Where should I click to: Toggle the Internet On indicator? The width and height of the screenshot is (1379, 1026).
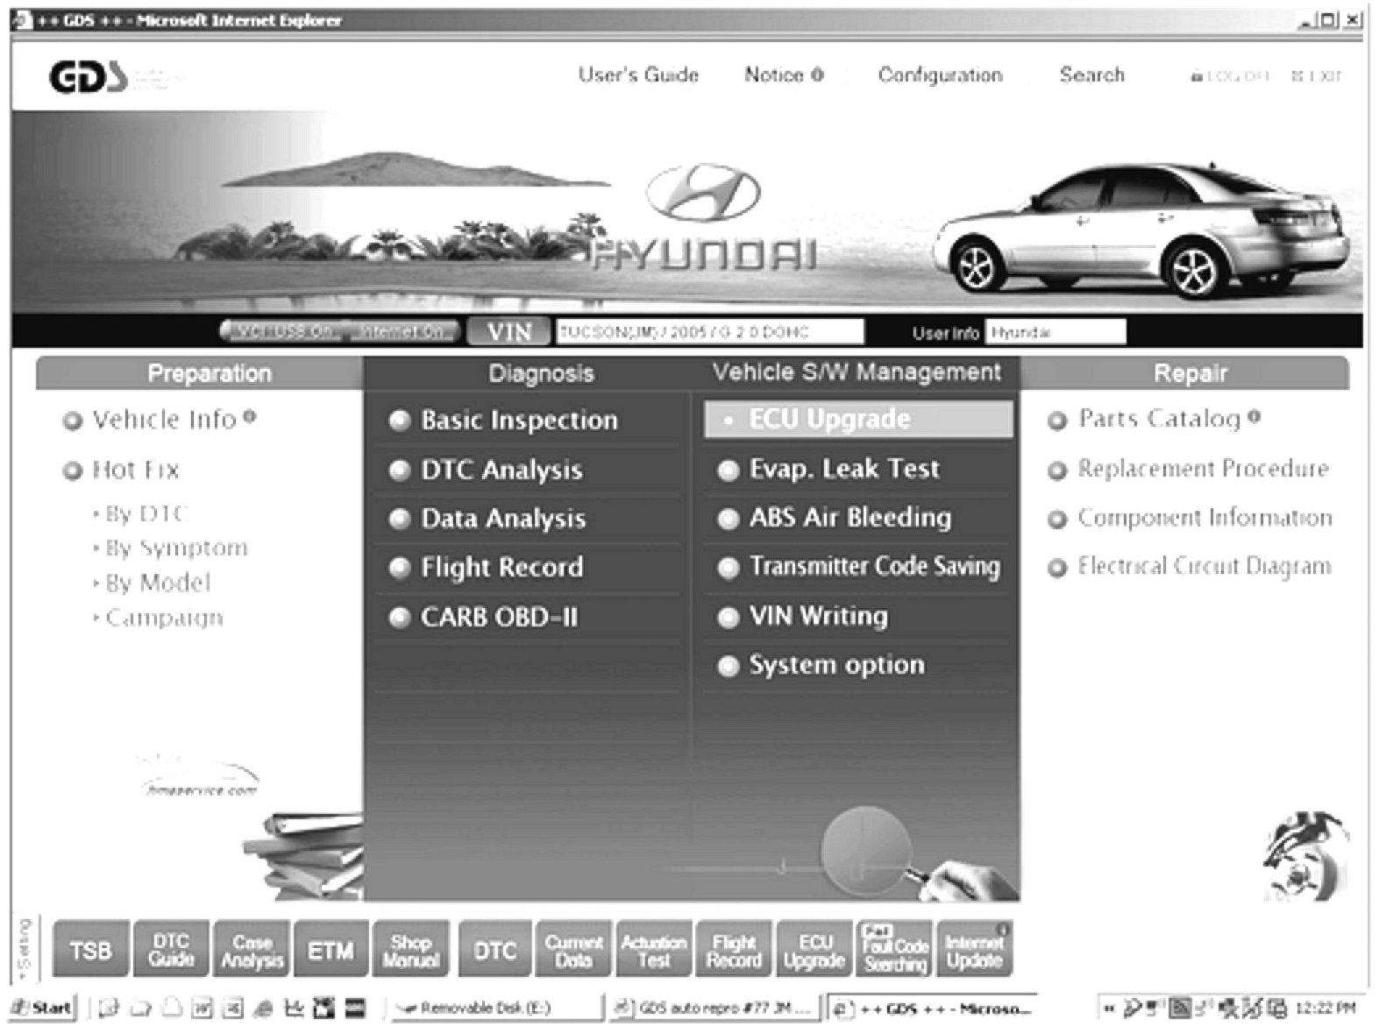[x=402, y=332]
